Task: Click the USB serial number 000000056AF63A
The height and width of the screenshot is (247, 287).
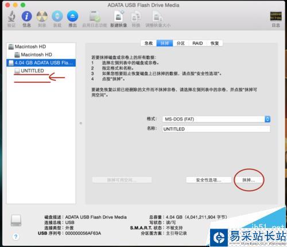Action: pos(83,233)
